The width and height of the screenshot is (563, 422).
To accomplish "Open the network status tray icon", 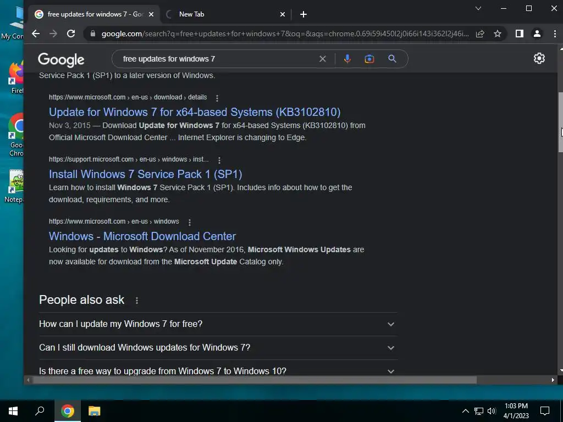I will coord(479,411).
